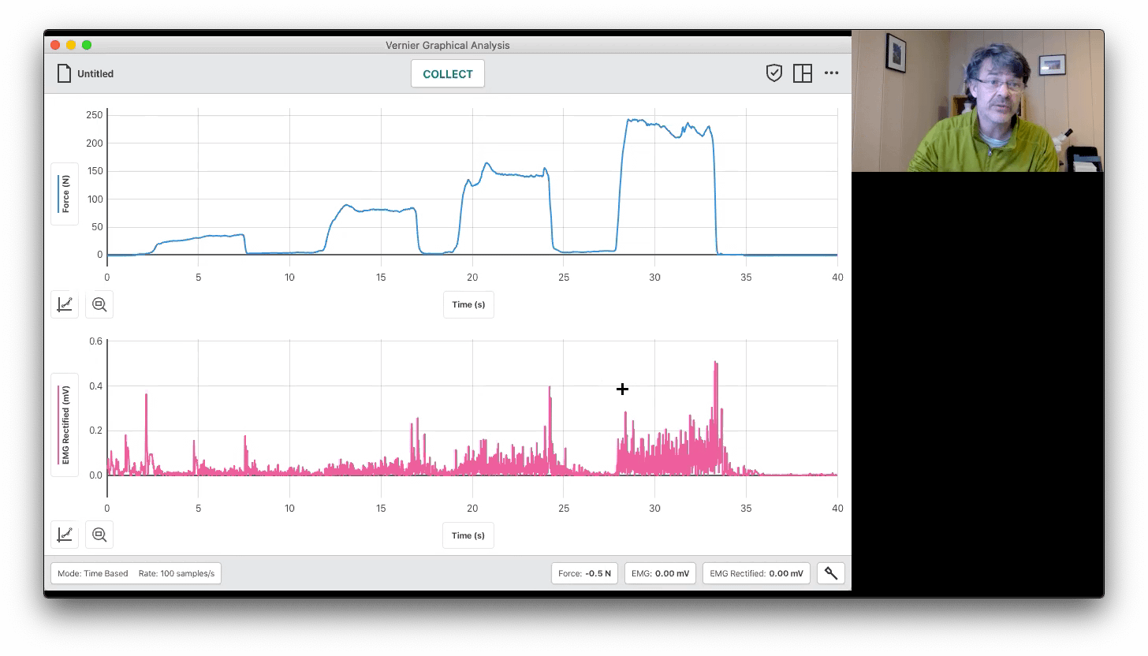Viewport: 1148px width, 656px height.
Task: Open Mode: Time Based collection settings
Action: coord(136,573)
